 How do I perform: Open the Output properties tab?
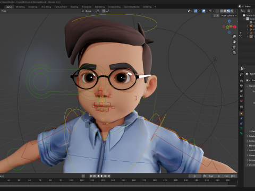pyautogui.click(x=241, y=86)
